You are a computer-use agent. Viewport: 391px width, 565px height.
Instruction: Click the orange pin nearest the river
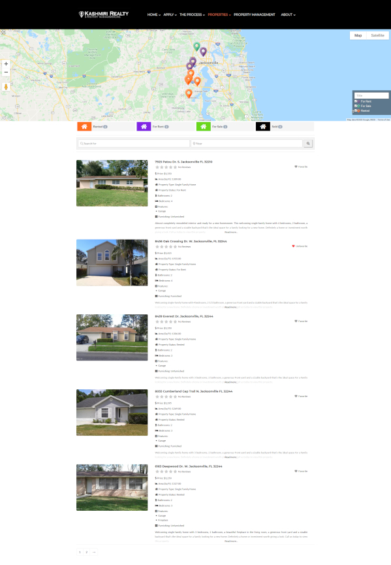click(x=197, y=81)
